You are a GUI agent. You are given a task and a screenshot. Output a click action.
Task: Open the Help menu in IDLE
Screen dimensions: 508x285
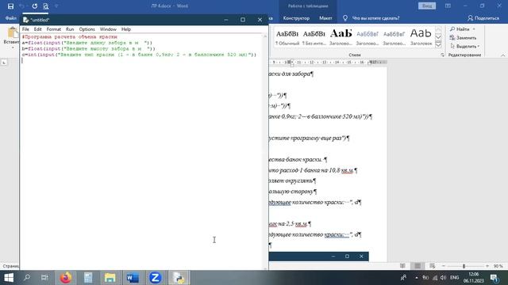point(126,29)
